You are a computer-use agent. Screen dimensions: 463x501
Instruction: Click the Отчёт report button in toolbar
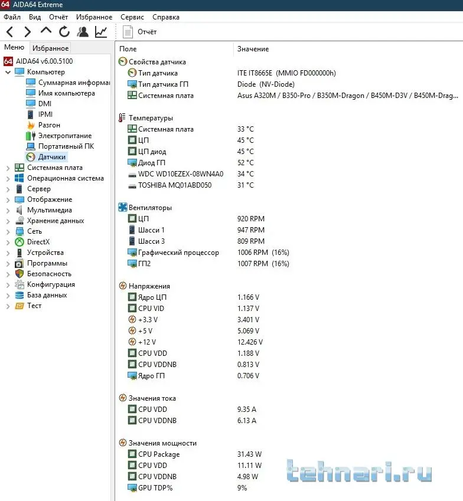[x=140, y=32]
